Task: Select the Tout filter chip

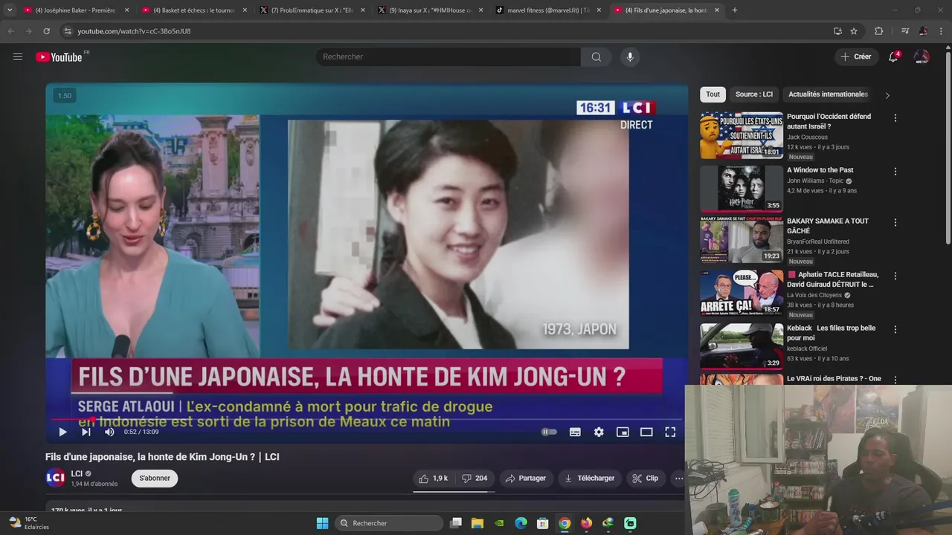Action: 713,94
